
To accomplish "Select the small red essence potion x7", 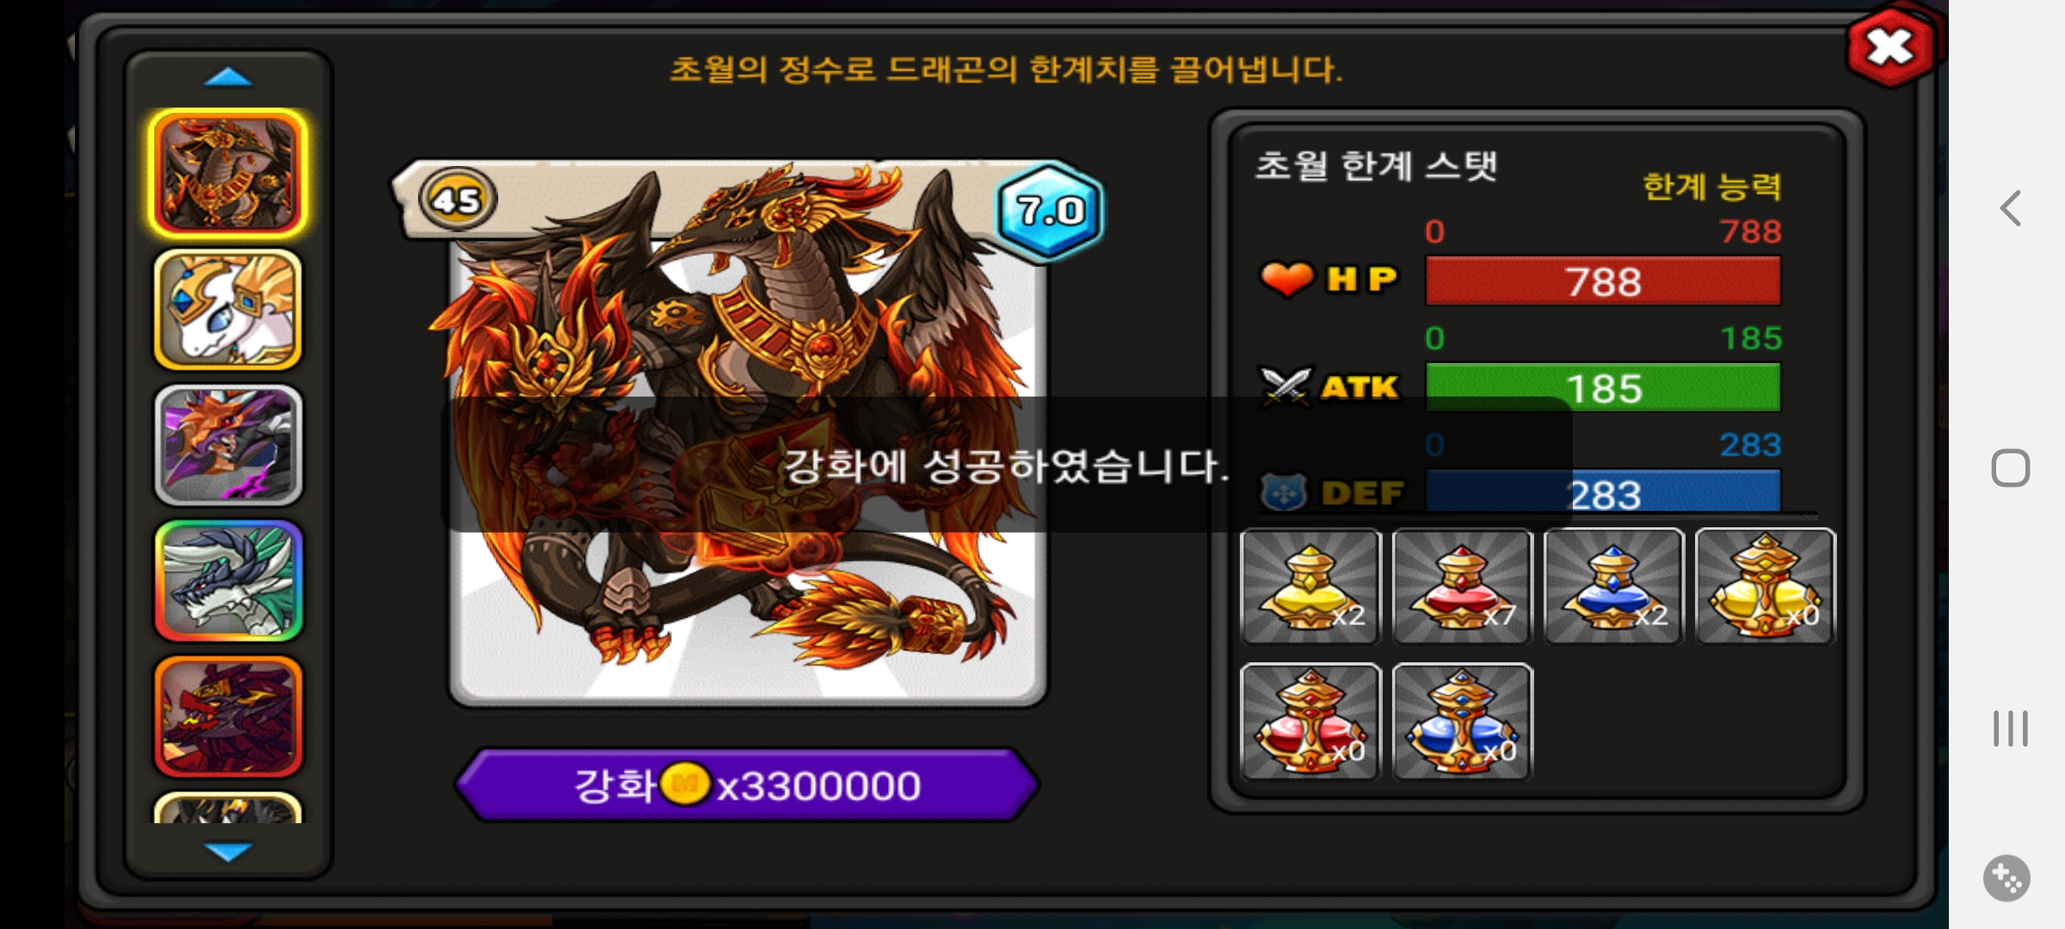I will 1462,586.
